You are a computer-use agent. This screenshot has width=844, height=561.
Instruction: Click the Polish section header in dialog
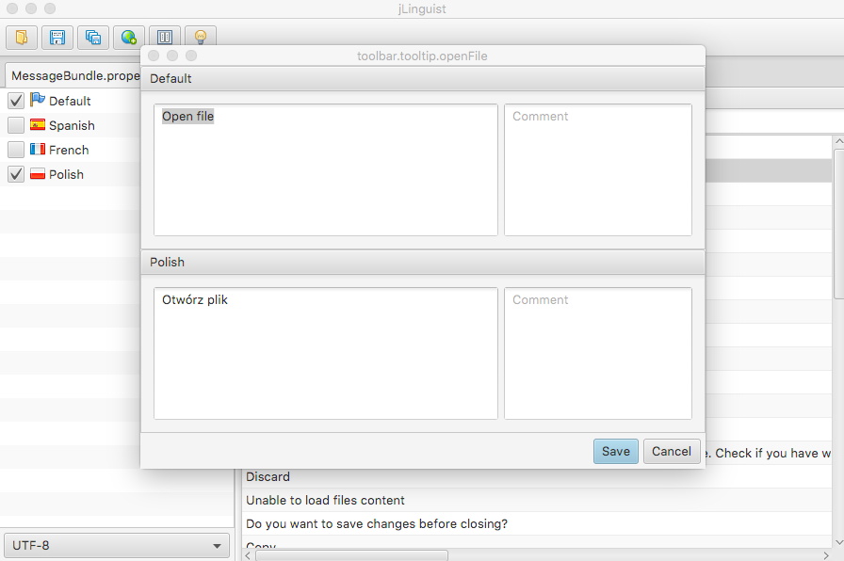tap(423, 263)
